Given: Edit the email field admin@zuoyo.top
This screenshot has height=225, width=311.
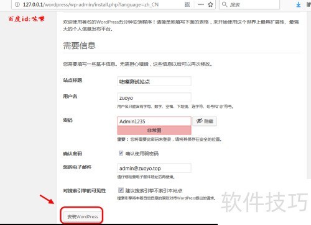Looking at the screenshot, I should point(154,168).
